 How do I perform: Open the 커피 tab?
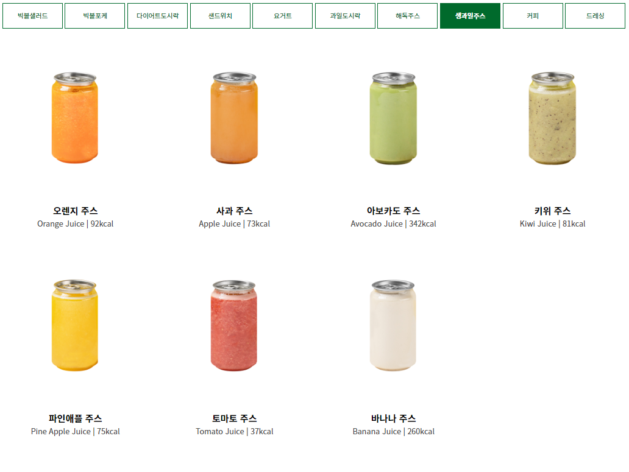click(x=533, y=16)
